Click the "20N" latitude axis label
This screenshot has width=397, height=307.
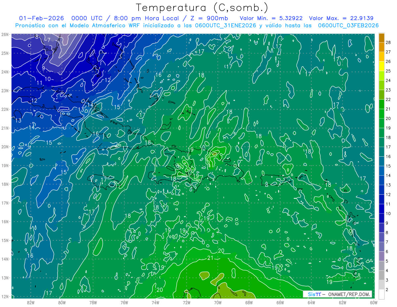point(5,147)
